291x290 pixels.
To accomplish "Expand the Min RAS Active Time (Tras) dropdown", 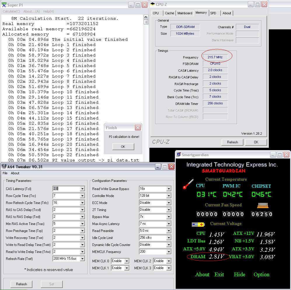I will [x=82, y=224].
